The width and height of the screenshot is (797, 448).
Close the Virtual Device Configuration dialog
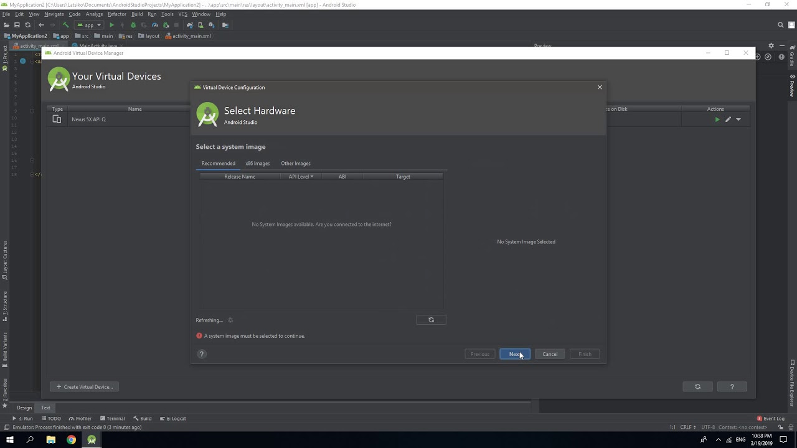coord(600,87)
